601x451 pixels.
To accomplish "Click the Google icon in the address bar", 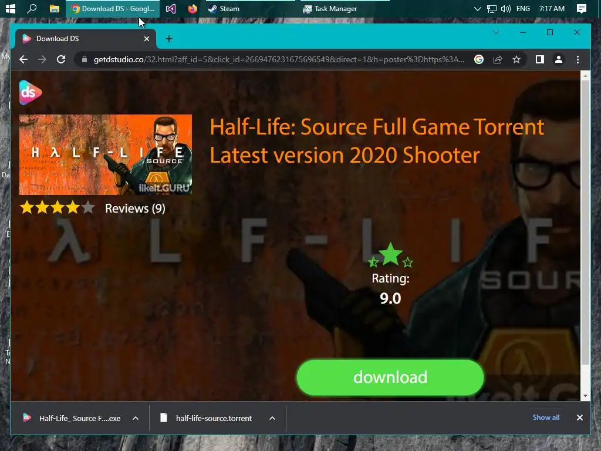I will click(479, 59).
